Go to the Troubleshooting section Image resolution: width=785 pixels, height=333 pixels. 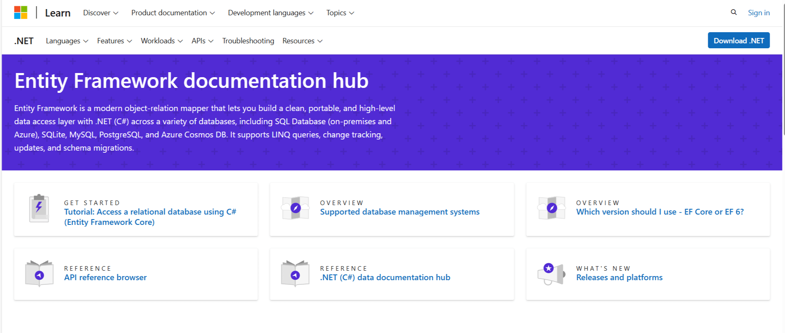click(x=248, y=41)
